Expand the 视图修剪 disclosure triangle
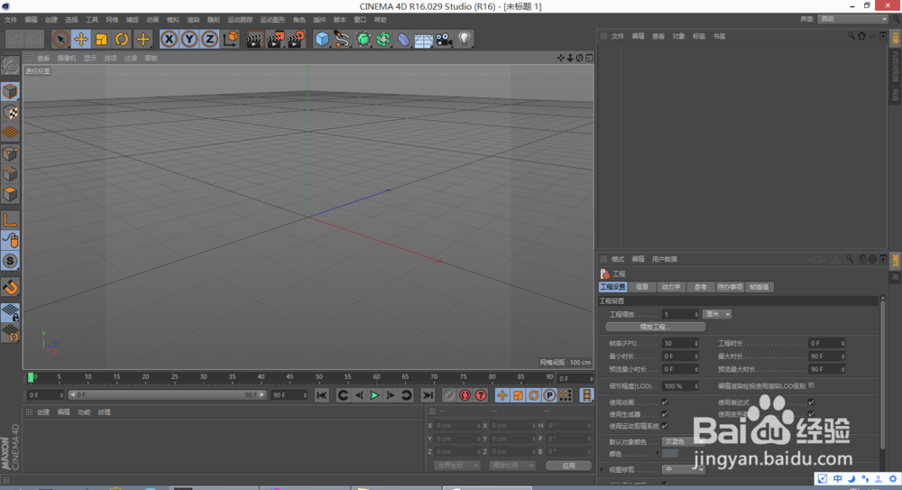Viewport: 902px width, 490px height. click(x=603, y=470)
